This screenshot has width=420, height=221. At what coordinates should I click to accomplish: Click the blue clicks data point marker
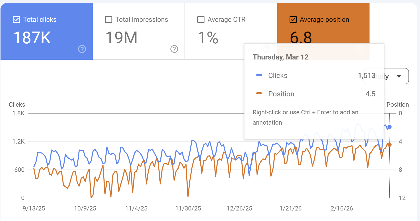(x=390, y=127)
